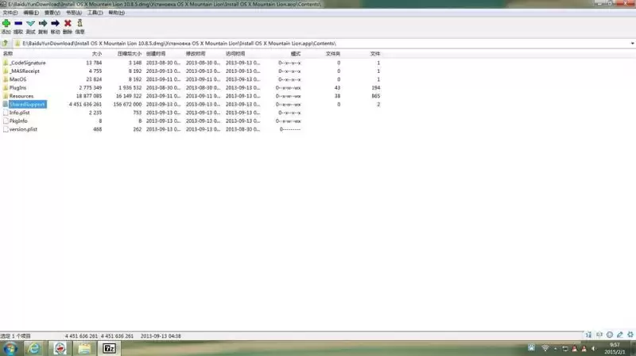Click the blue Extract minus icon
The width and height of the screenshot is (636, 356).
pos(18,24)
